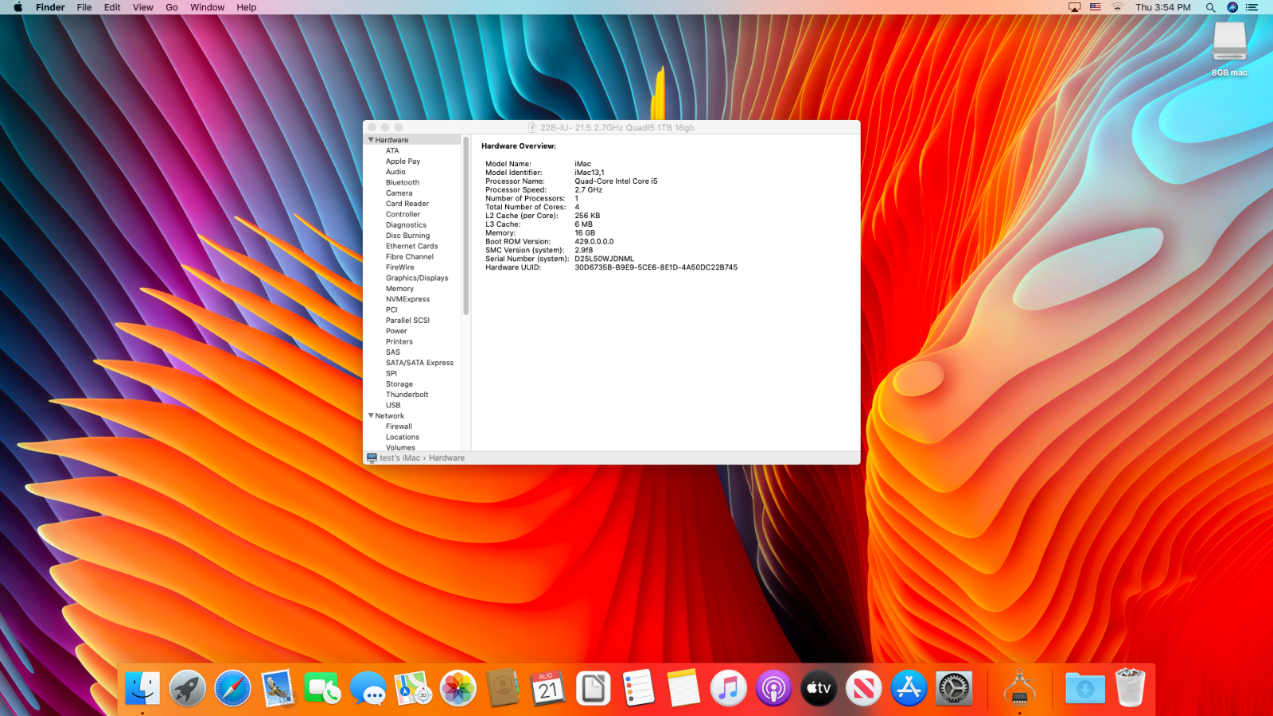This screenshot has width=1273, height=716.
Task: Select Memory in the sidebar
Action: [x=399, y=289]
